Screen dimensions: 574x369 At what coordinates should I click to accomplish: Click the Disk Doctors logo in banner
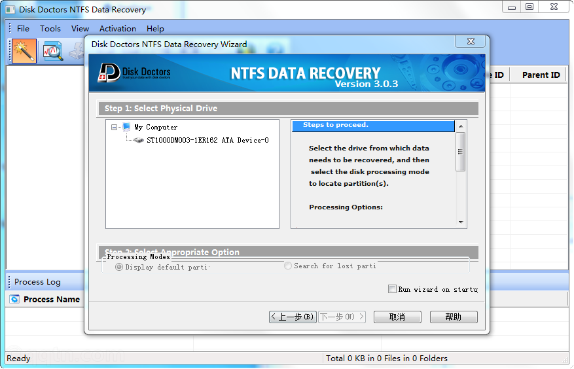point(135,73)
